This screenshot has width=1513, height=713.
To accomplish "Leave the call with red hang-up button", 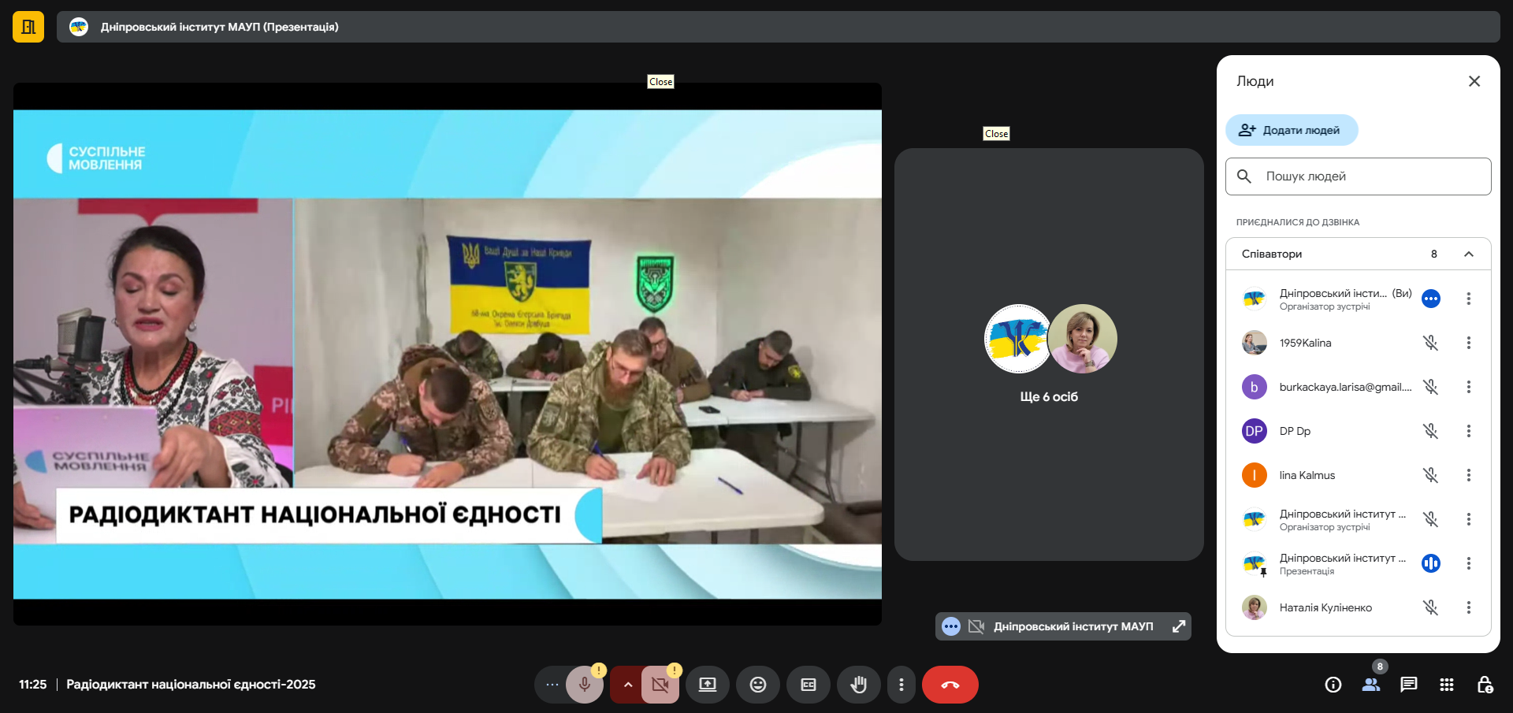I will (x=950, y=685).
